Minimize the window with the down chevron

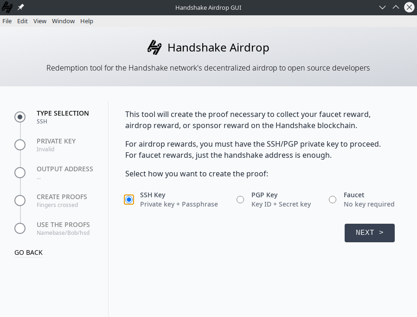[382, 7]
